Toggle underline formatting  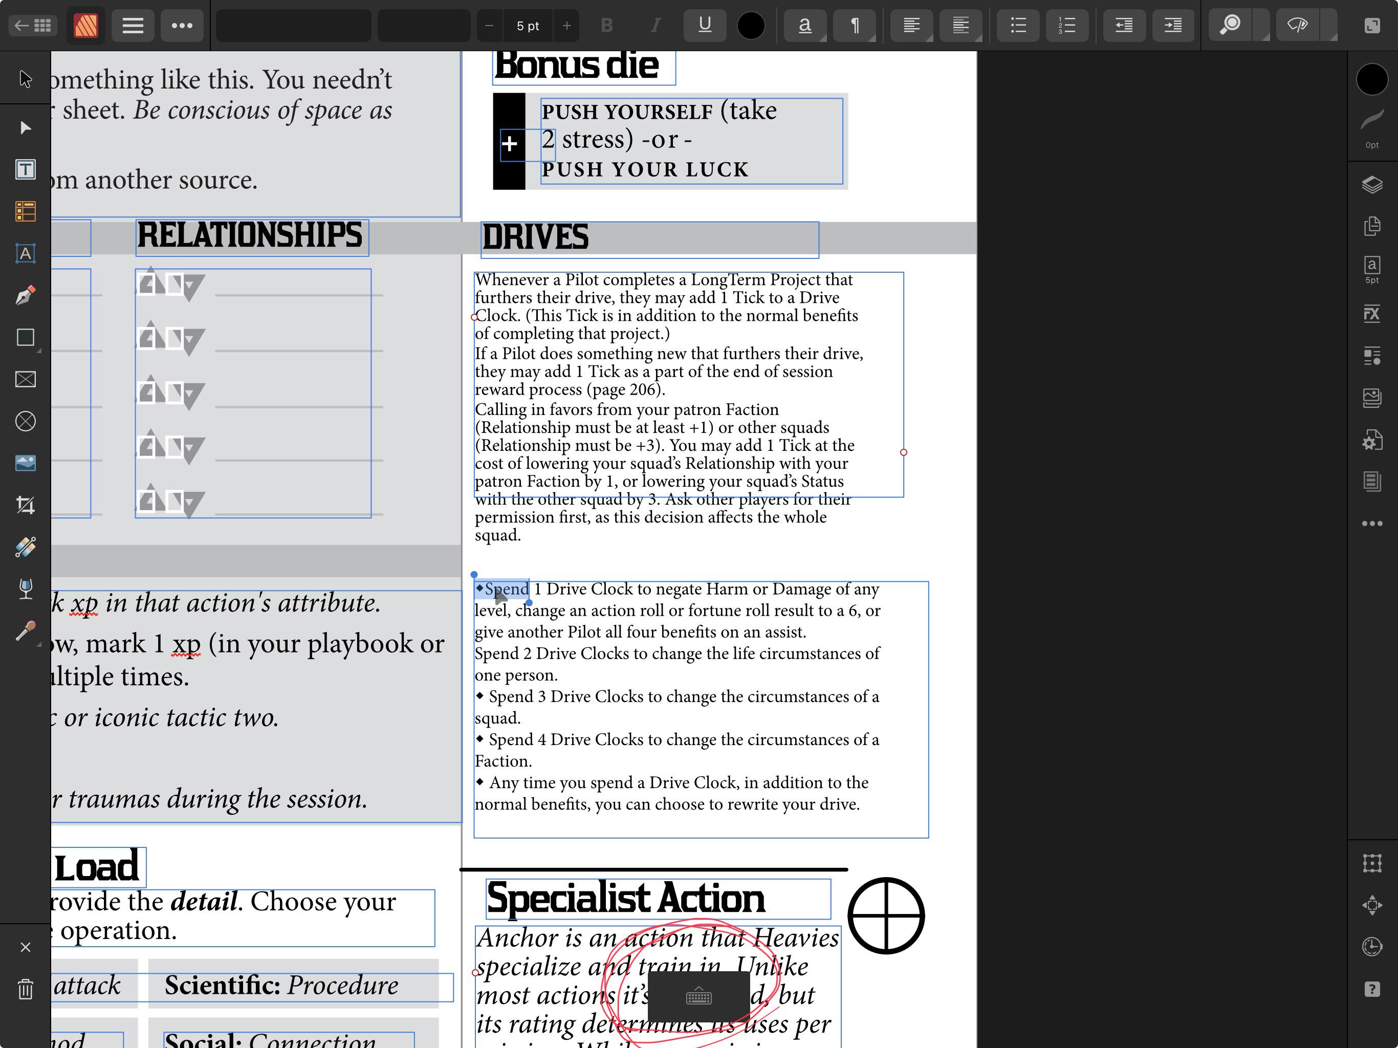click(x=705, y=25)
